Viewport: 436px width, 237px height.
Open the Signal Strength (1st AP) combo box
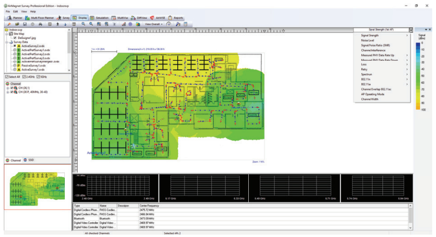click(x=383, y=29)
